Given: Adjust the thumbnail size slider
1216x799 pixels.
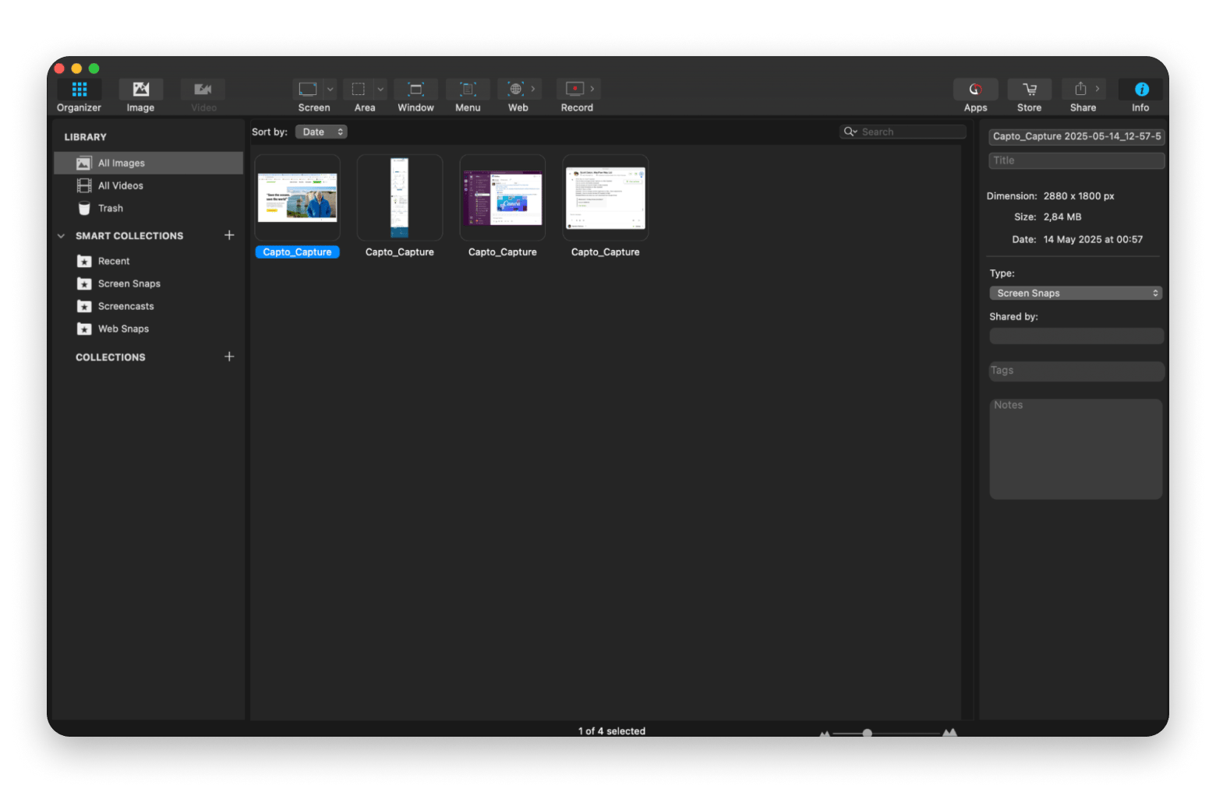Looking at the screenshot, I should (x=867, y=733).
